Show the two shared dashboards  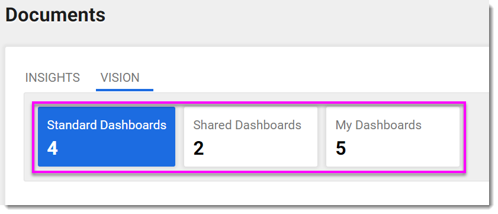250,136
